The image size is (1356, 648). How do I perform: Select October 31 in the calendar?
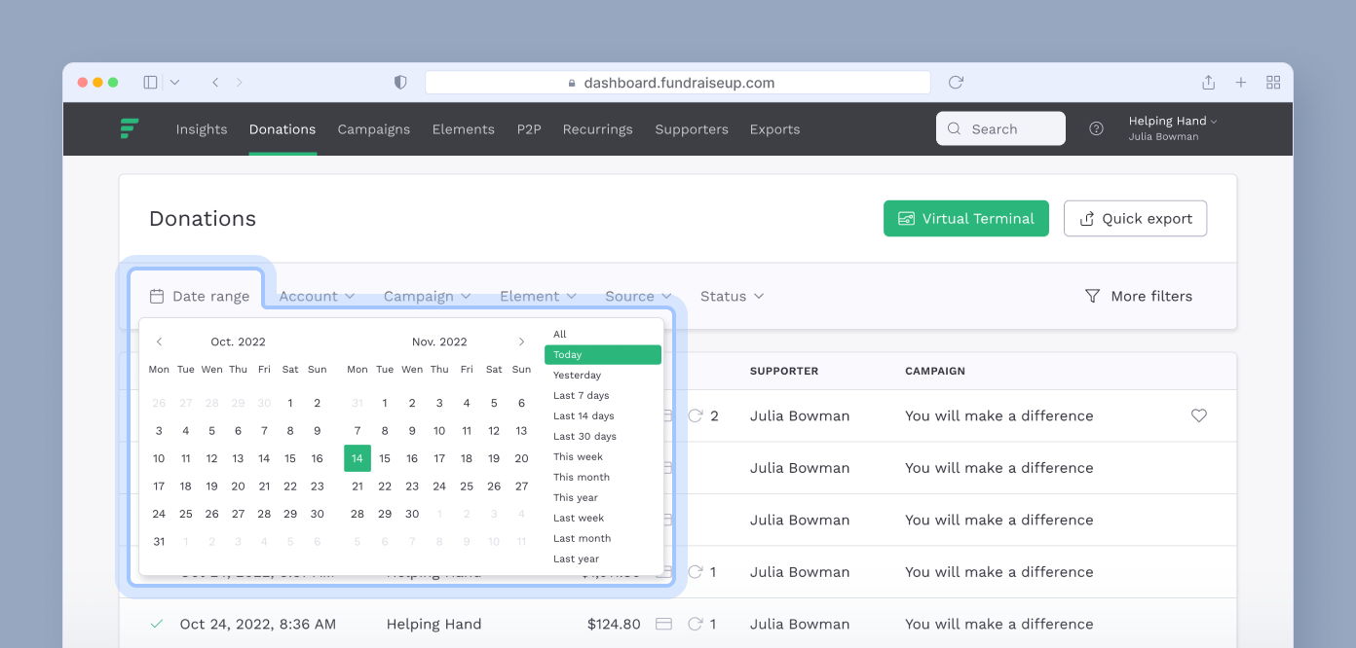pos(159,542)
